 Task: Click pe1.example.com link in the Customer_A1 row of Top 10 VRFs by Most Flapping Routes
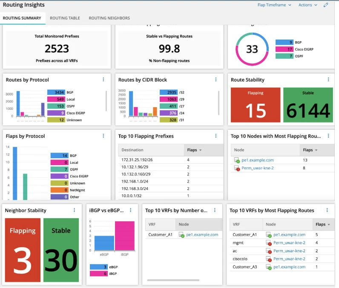click(x=289, y=235)
